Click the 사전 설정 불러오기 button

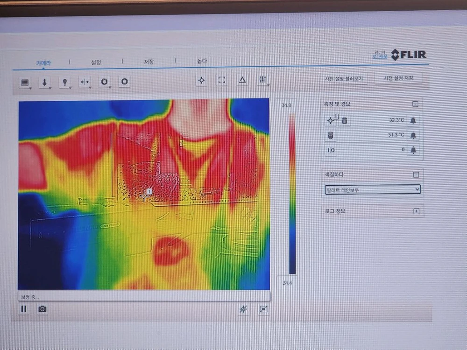click(344, 79)
